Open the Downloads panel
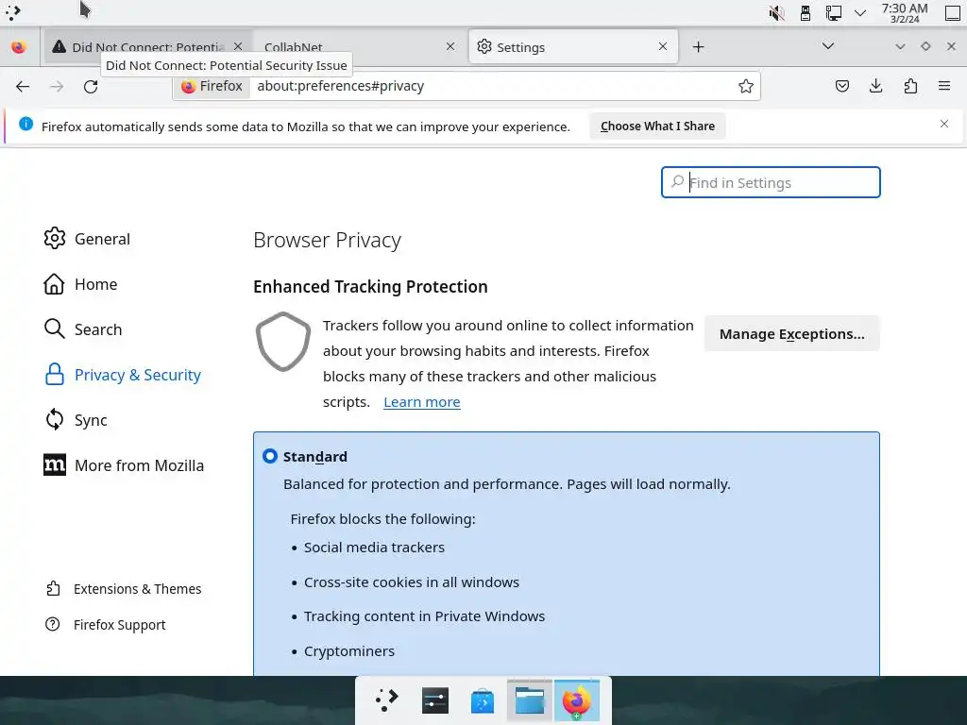 875,86
